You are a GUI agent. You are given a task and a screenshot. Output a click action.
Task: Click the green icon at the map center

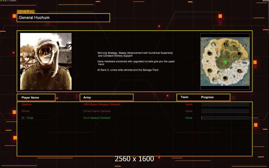tap(225, 62)
